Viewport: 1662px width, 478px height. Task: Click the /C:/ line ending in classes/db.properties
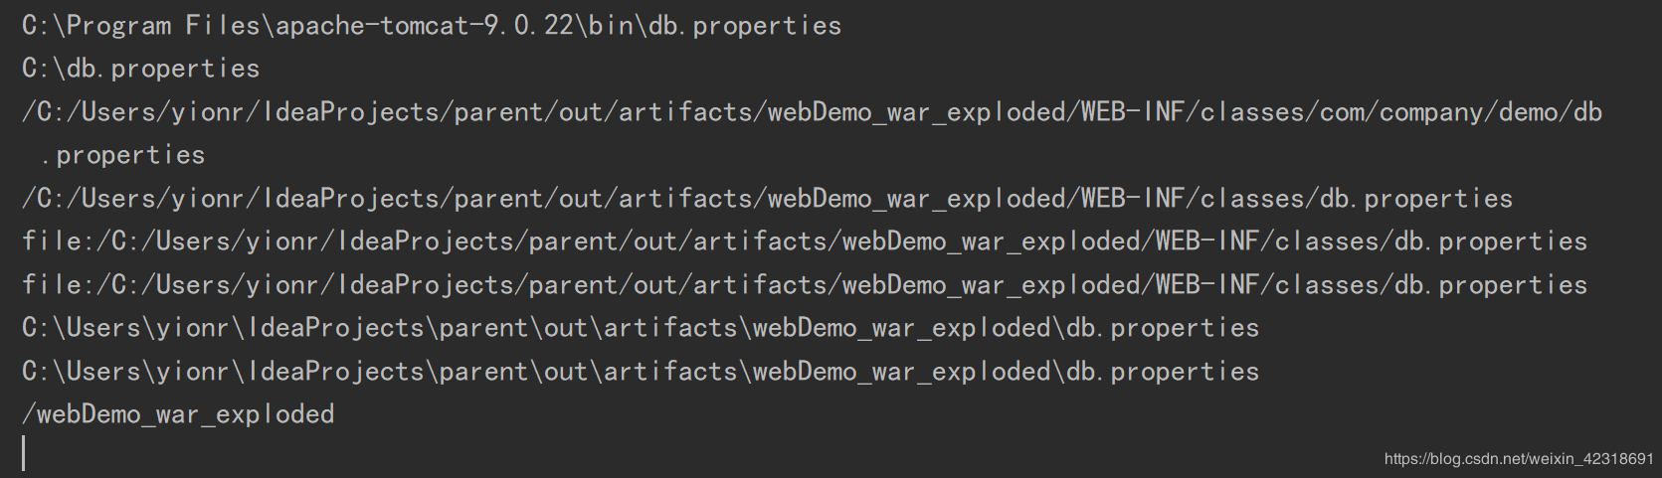[767, 199]
